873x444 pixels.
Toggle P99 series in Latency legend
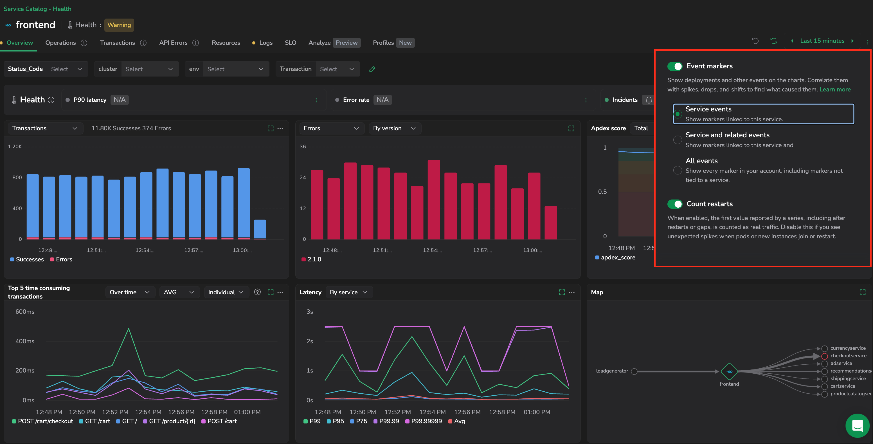(x=312, y=421)
